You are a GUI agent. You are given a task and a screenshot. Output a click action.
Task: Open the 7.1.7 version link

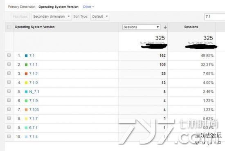tap(33, 119)
